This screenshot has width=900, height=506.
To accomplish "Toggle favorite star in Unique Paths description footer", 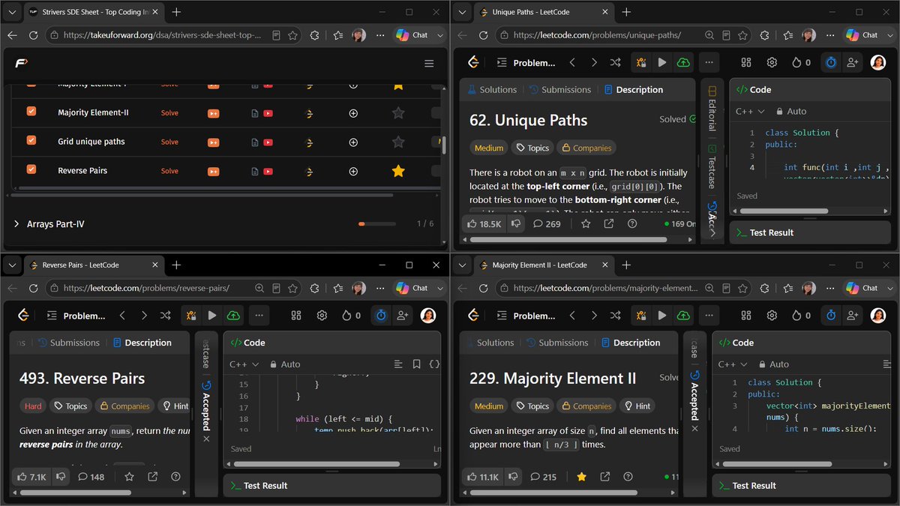I will click(585, 223).
